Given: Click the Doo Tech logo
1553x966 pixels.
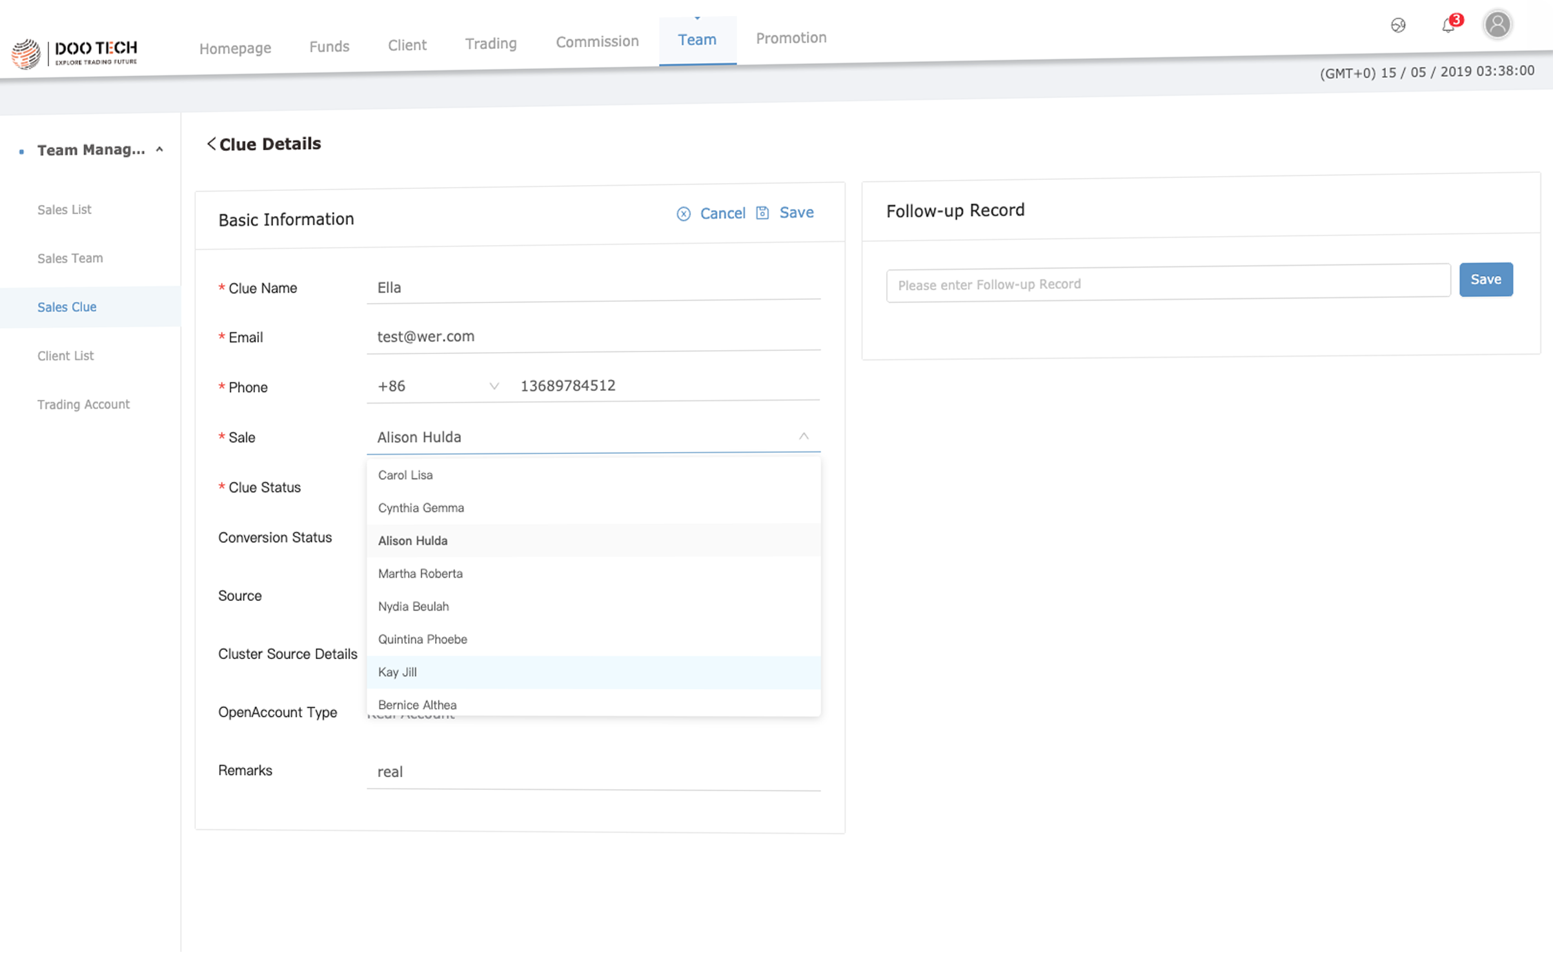Looking at the screenshot, I should pos(74,53).
